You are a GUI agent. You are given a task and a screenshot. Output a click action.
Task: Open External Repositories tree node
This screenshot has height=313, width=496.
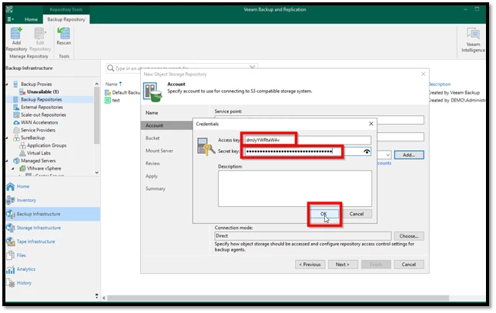[42, 107]
